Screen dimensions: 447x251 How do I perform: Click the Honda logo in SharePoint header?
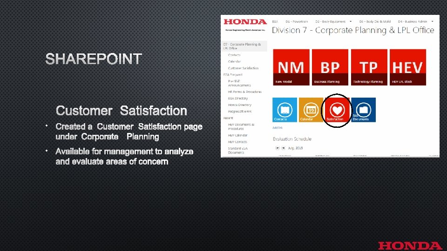[245, 22]
